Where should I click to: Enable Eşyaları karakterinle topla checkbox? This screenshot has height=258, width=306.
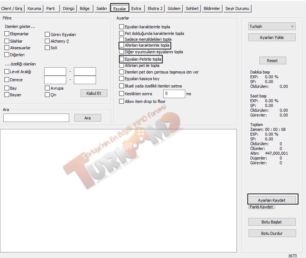pos(122,27)
